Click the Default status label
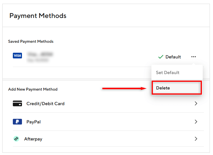This screenshot has height=155, width=213. 173,57
